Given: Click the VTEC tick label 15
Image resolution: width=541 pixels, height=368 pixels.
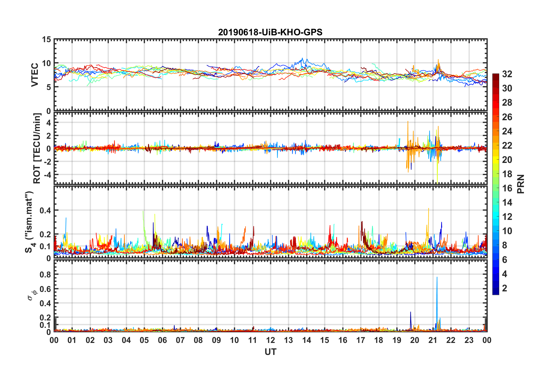Looking at the screenshot, I should click(47, 40).
